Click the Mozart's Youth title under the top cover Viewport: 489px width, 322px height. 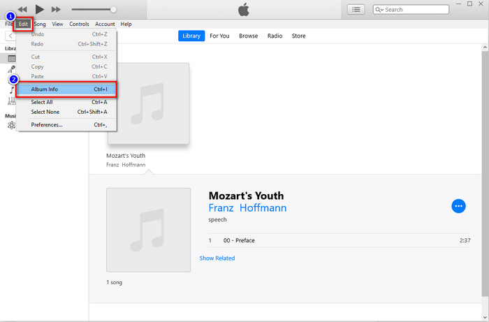[x=126, y=156]
